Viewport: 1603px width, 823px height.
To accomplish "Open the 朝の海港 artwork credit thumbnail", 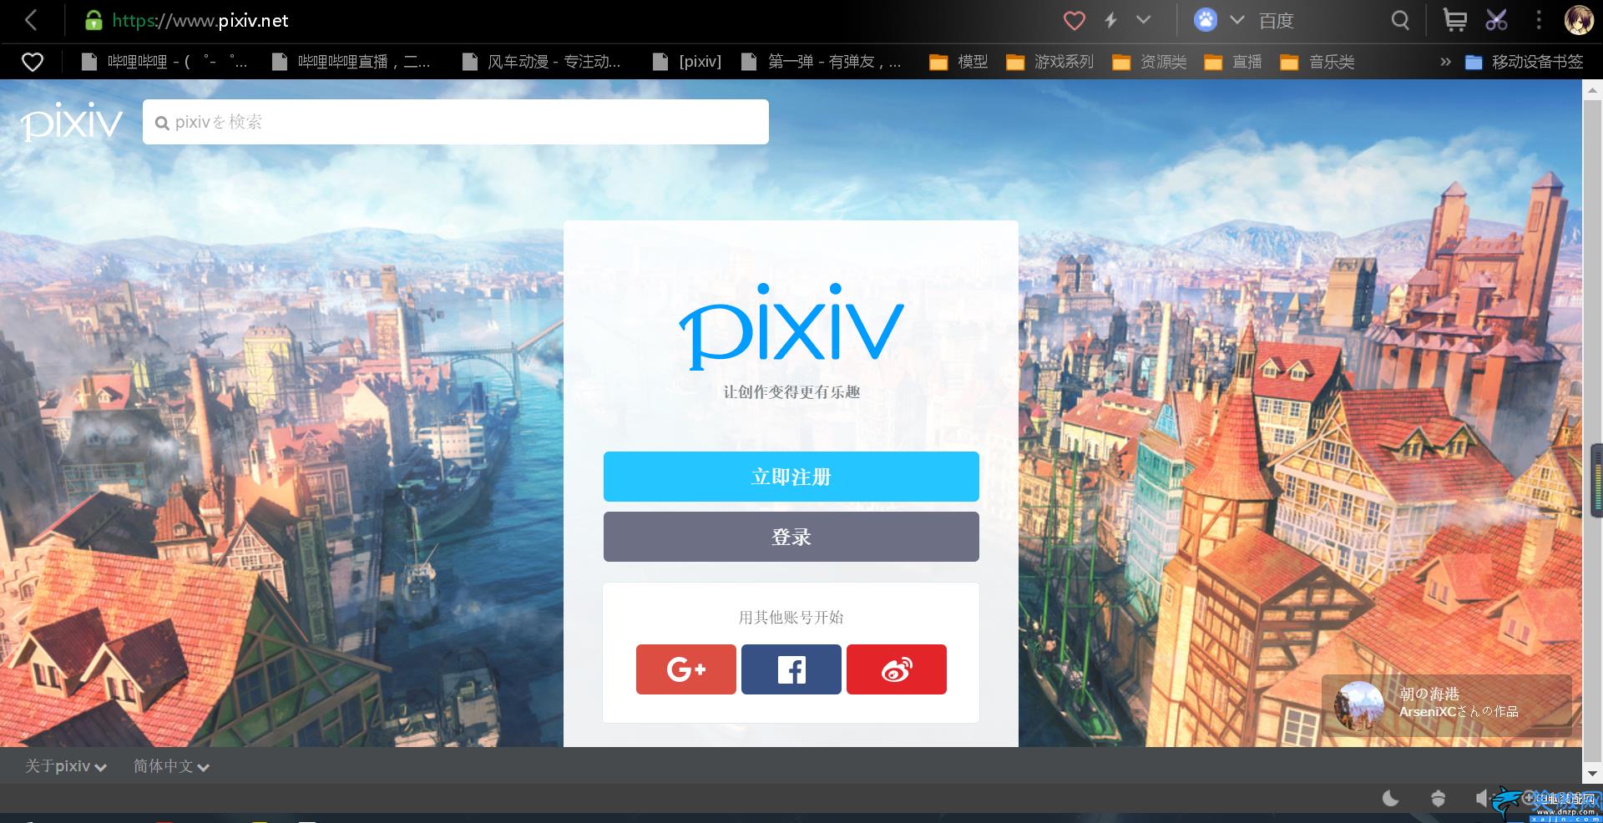I will 1359,705.
